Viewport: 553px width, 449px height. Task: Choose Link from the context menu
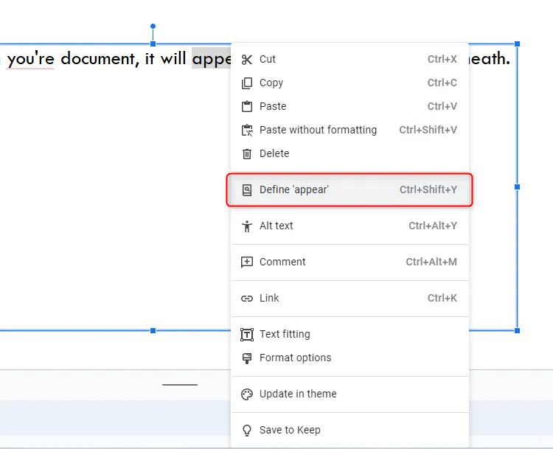[x=349, y=298]
